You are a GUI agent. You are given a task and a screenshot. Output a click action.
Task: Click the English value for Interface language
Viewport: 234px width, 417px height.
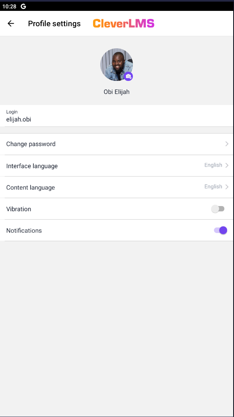[213, 165]
